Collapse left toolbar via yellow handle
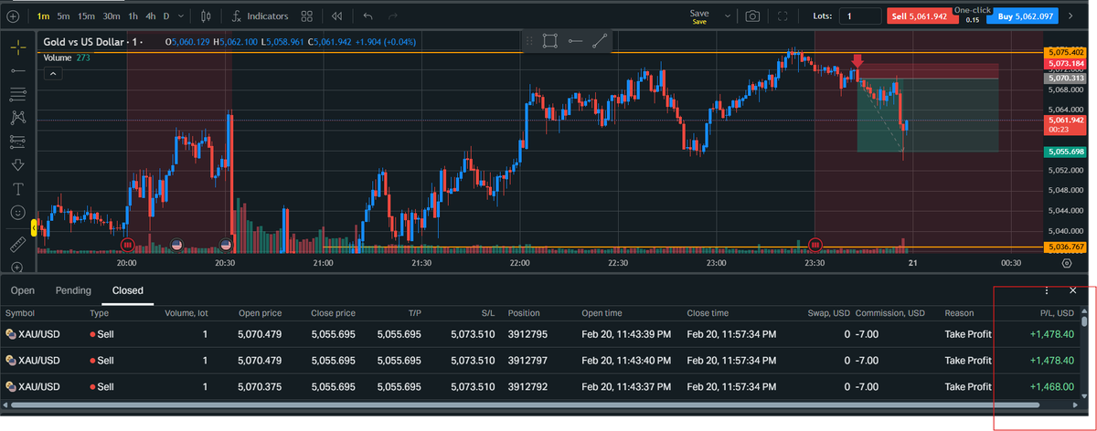Screen dimensions: 1097x431 [34, 228]
